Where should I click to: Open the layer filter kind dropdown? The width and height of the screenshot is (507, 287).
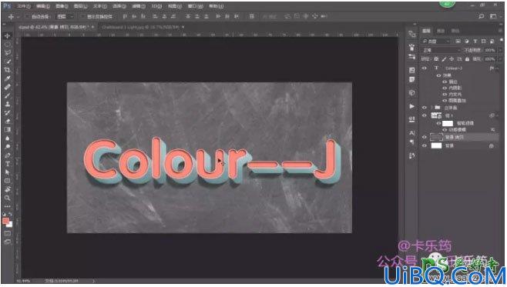coord(437,42)
